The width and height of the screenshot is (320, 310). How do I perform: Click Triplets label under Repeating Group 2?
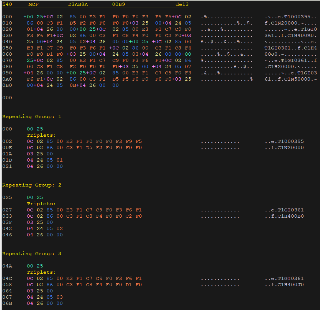coord(41,204)
